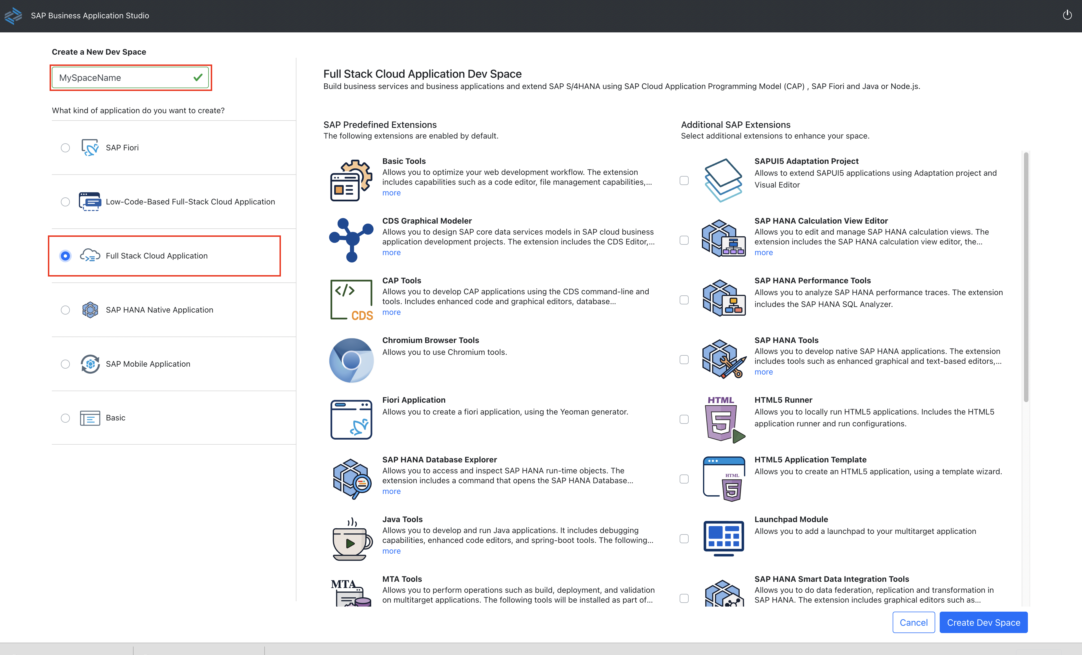Select the SAP HANA Native Application radio button
The width and height of the screenshot is (1082, 655).
[x=65, y=310]
